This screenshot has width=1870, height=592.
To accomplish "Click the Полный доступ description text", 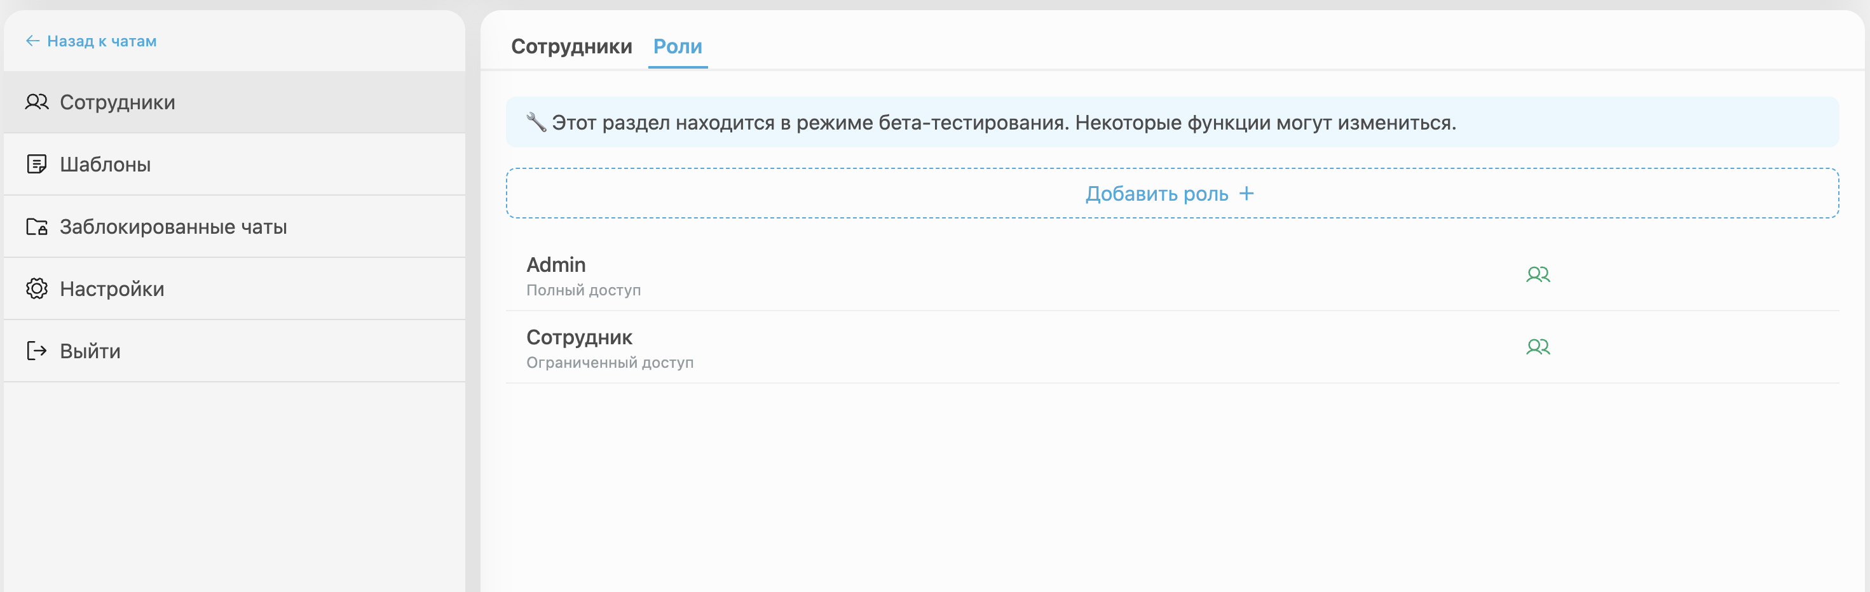I will (583, 290).
